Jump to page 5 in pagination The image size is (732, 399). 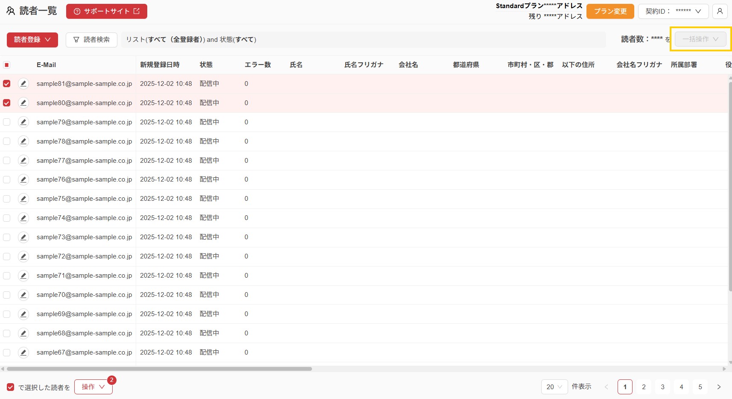(x=700, y=387)
